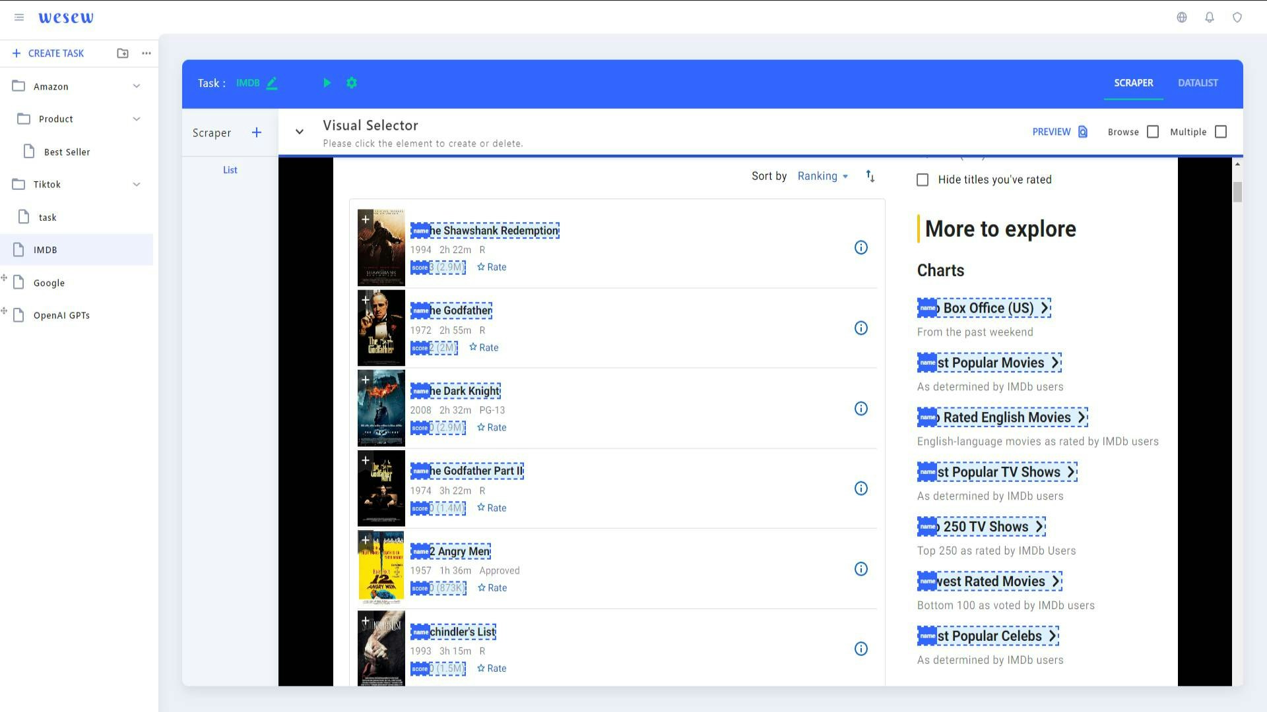Open the Most Popular Celebs link
The width and height of the screenshot is (1267, 712).
coord(988,636)
